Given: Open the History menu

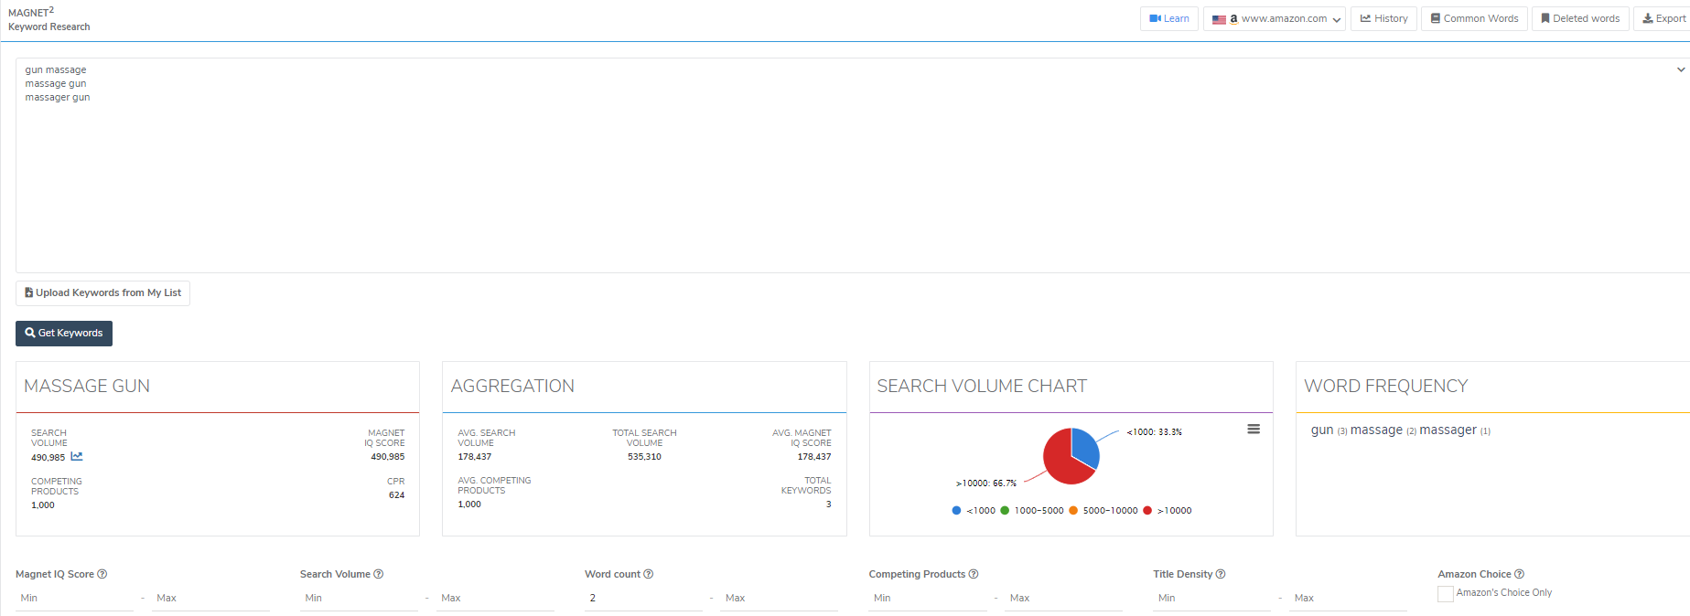Looking at the screenshot, I should pos(1383,18).
